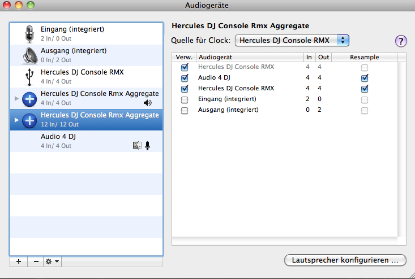Toggle the greyed Hercules DJ Console RMX use checkbox
This screenshot has width=415, height=279.
coord(185,67)
